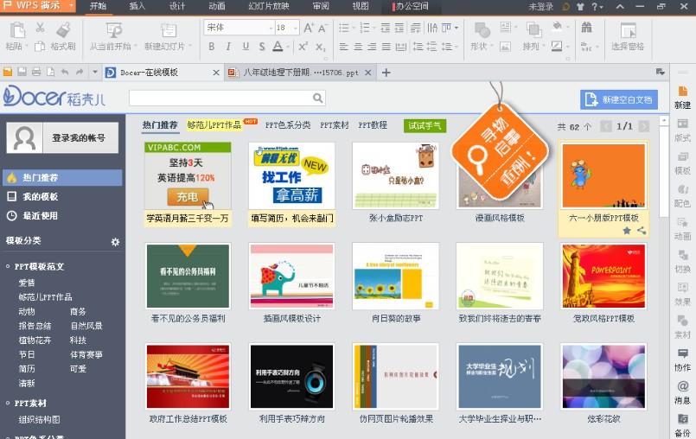Favorite the 六一小朋版PPT模板 with star icon
Screen dimensions: 696x439
[x=627, y=231]
